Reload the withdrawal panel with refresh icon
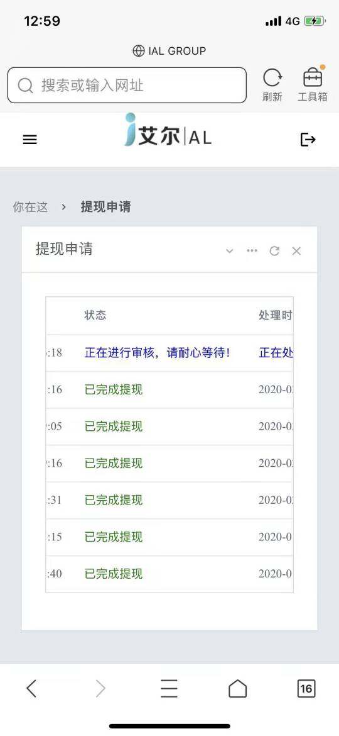The width and height of the screenshot is (339, 736). 274,250
